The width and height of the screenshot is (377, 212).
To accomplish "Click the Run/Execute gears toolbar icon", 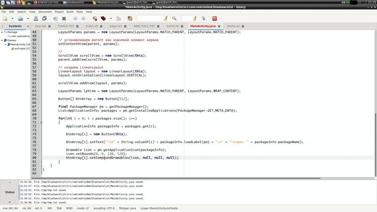I will 118,18.
